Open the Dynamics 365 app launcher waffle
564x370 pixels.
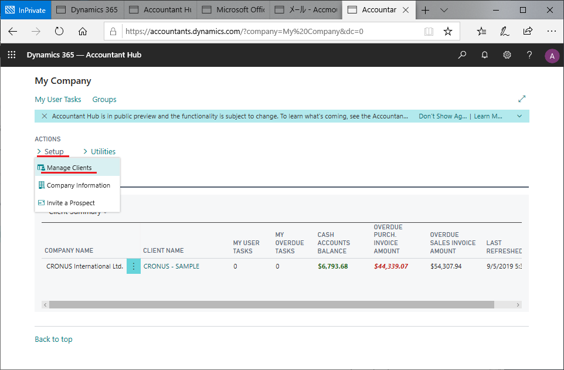pos(12,55)
